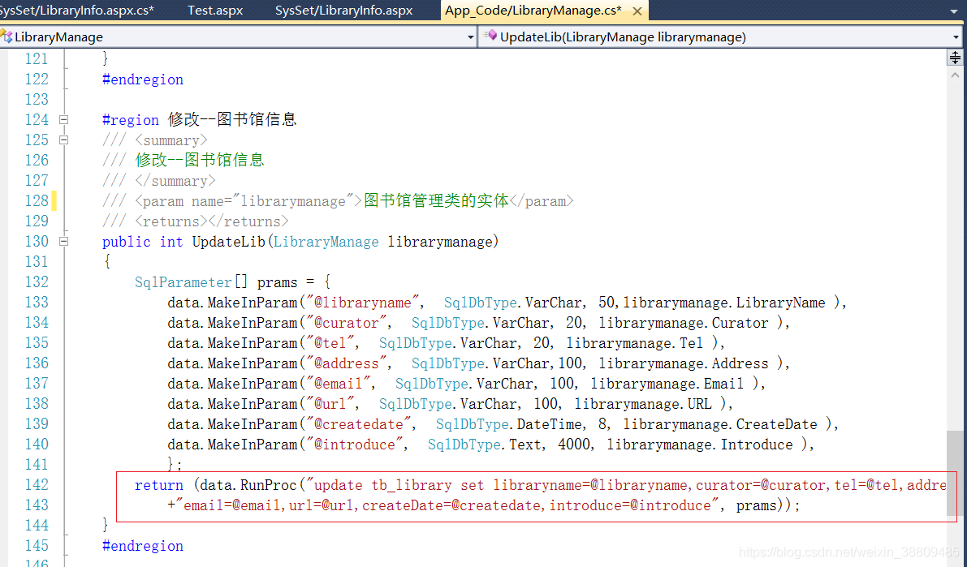This screenshot has width=967, height=567.
Task: Click "@introduce" string on line 140
Action: pyautogui.click(x=355, y=445)
